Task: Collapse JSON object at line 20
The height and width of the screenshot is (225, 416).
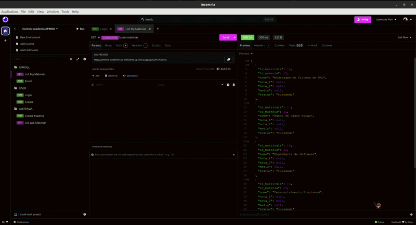Action: (249, 141)
